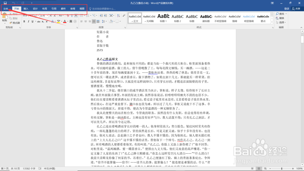
Task: Click the 共享 share button
Action: coord(296,9)
